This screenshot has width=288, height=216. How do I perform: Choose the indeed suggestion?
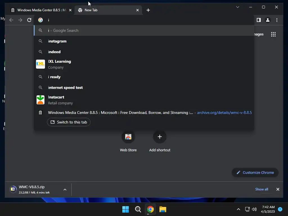144,52
